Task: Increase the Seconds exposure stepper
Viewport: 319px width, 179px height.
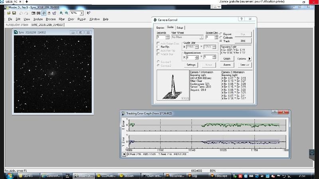Action: [x=168, y=36]
